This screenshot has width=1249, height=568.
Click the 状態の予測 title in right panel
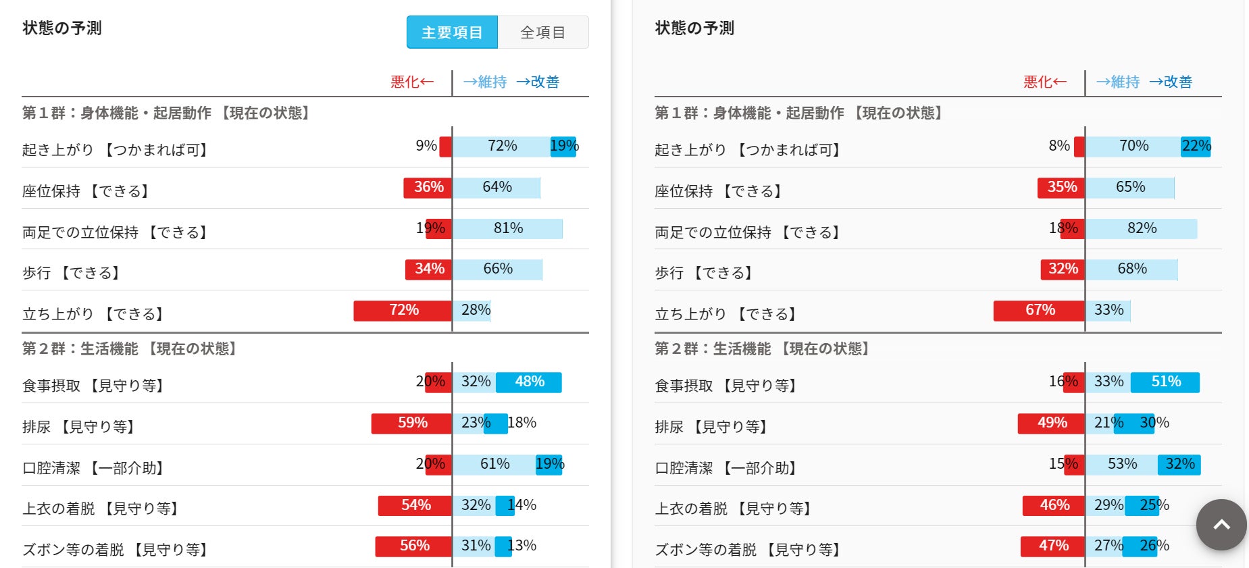point(694,28)
